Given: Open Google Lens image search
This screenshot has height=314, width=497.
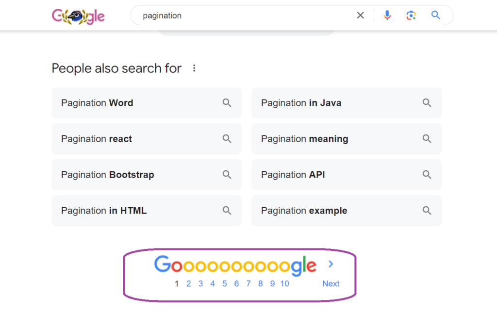Looking at the screenshot, I should 411,15.
